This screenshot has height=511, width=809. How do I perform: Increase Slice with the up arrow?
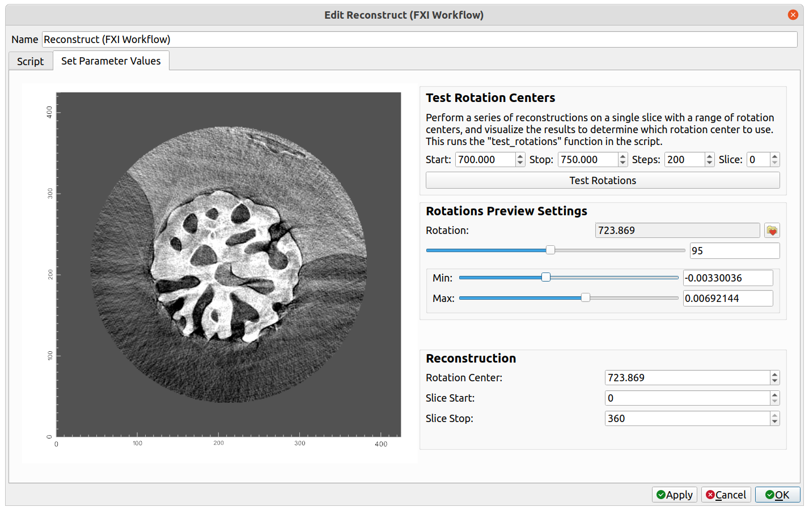tap(775, 156)
